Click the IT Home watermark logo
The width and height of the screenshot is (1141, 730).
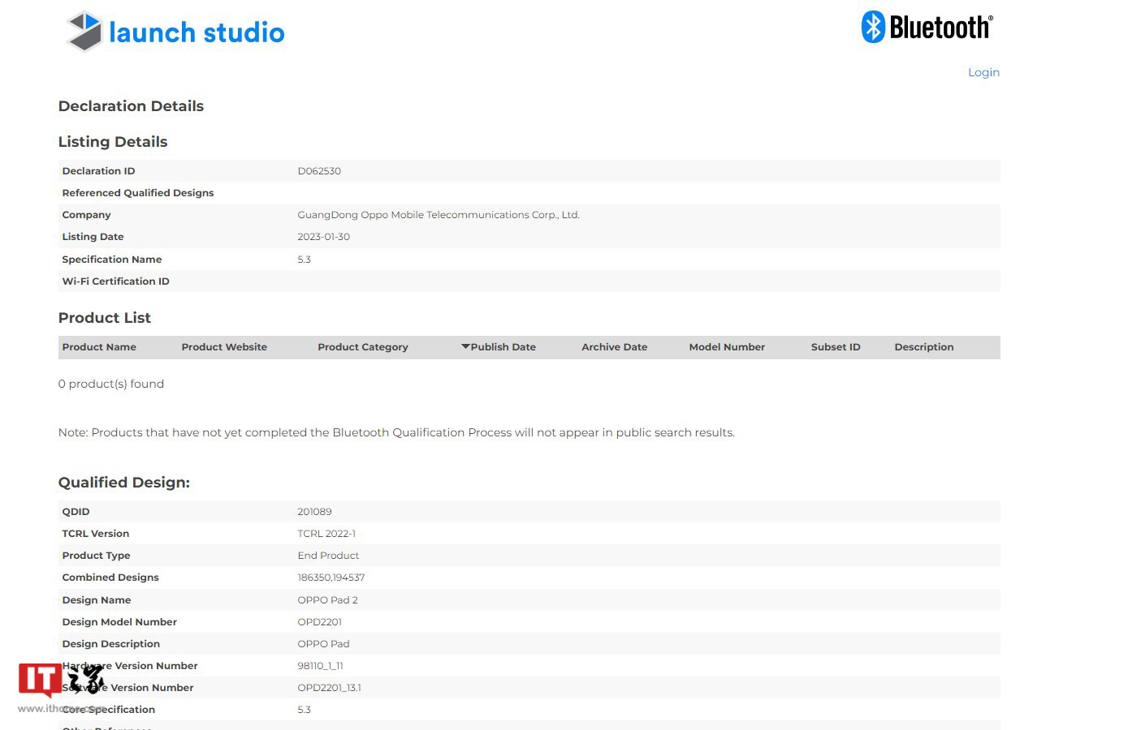[x=62, y=680]
